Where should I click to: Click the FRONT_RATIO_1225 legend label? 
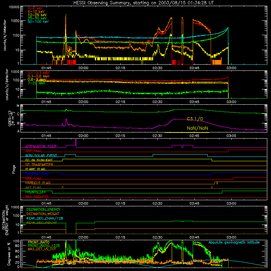(44, 246)
